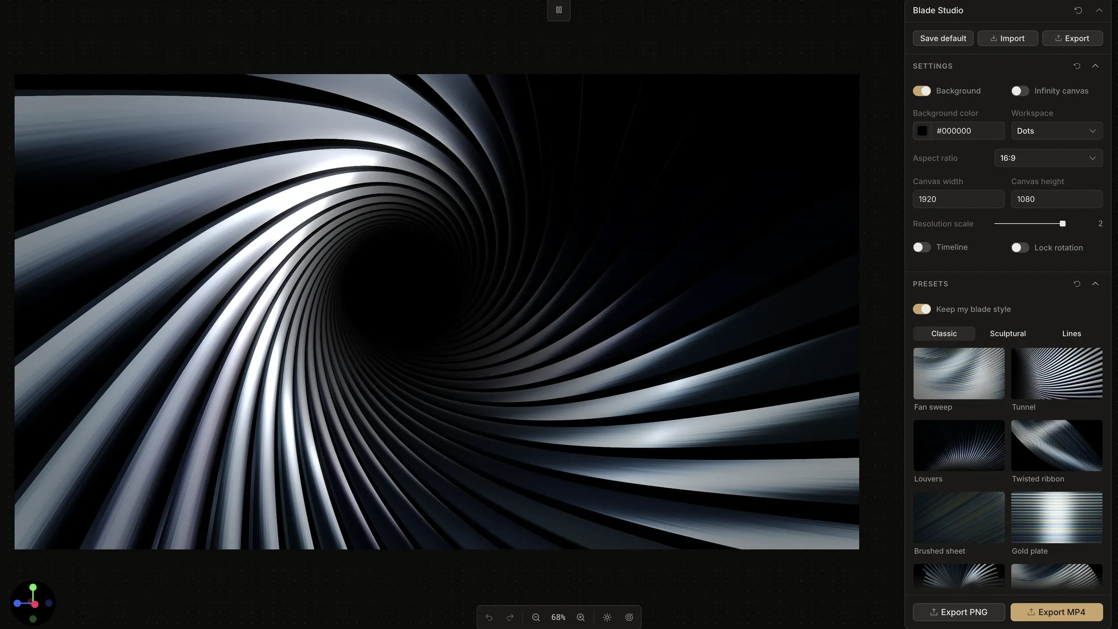
Task: Click the Canvas width input field
Action: point(958,199)
